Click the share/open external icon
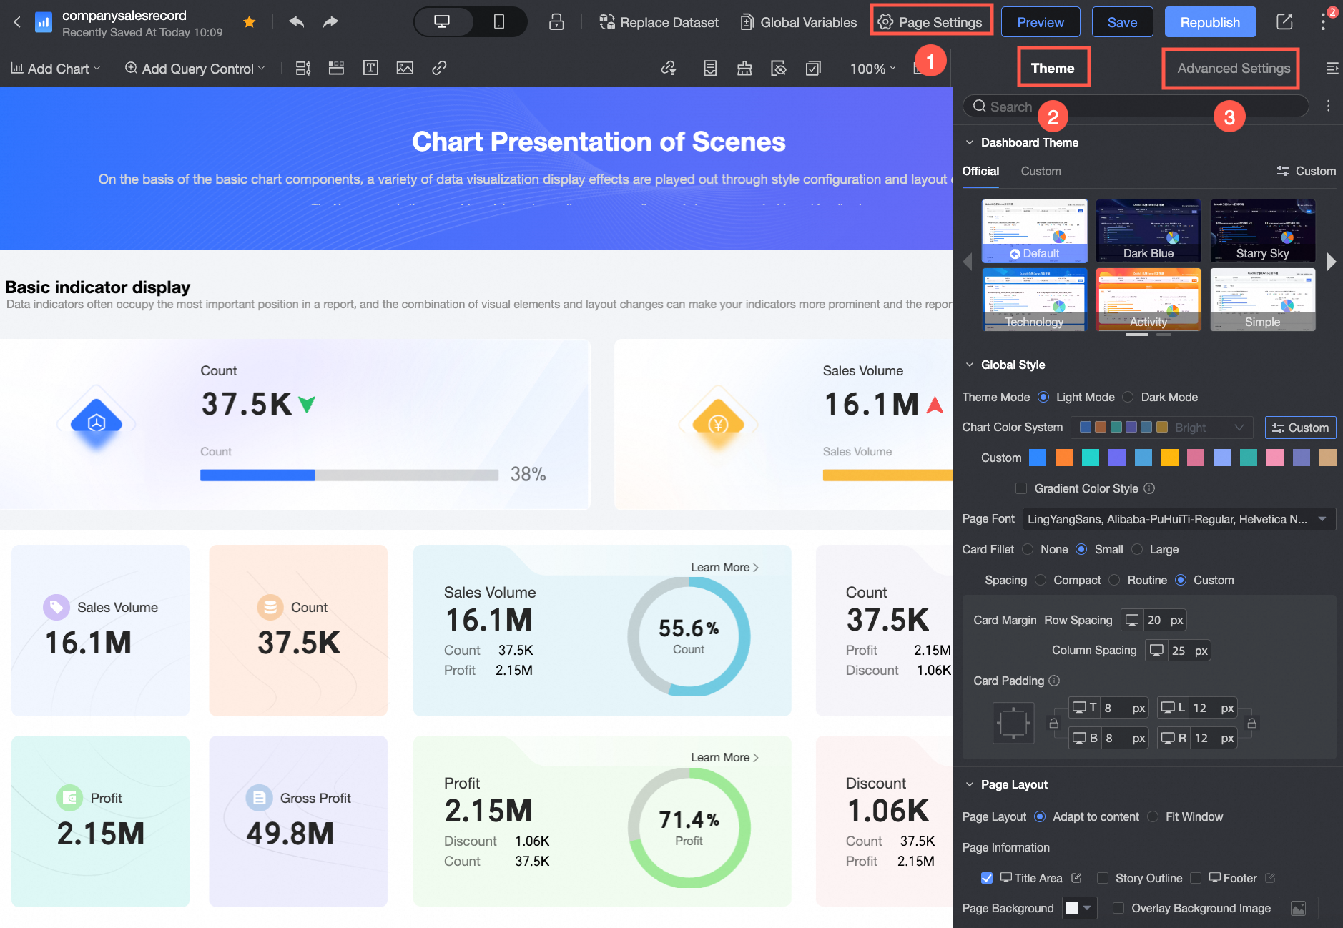 click(x=1284, y=22)
